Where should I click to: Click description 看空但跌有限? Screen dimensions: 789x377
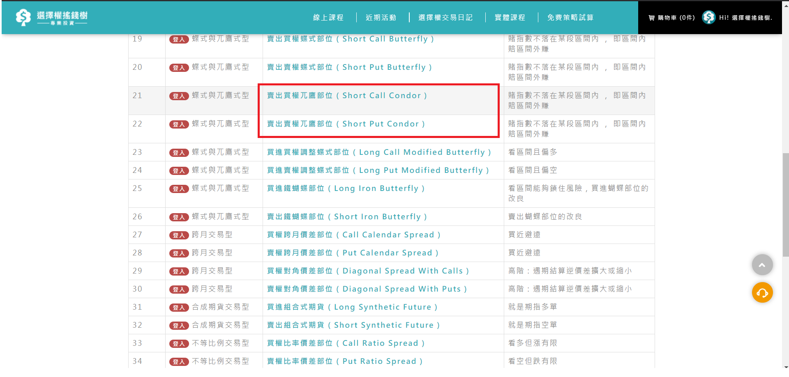(x=533, y=361)
